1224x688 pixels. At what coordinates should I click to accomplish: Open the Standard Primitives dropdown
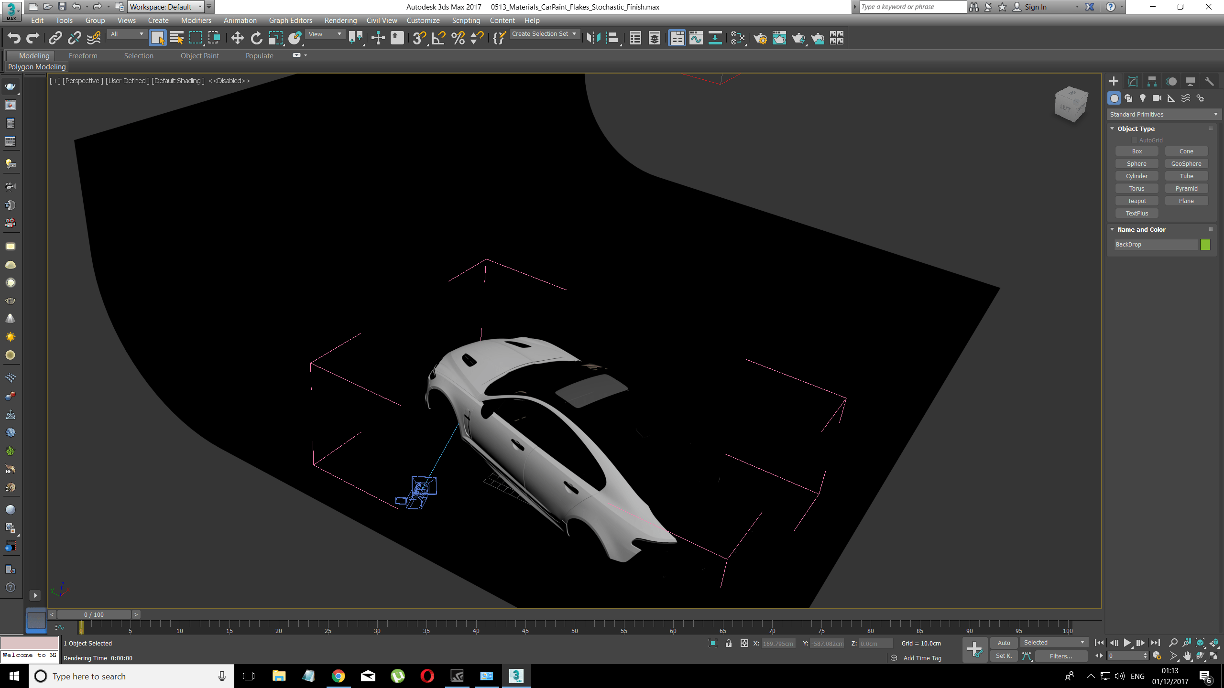(1163, 114)
